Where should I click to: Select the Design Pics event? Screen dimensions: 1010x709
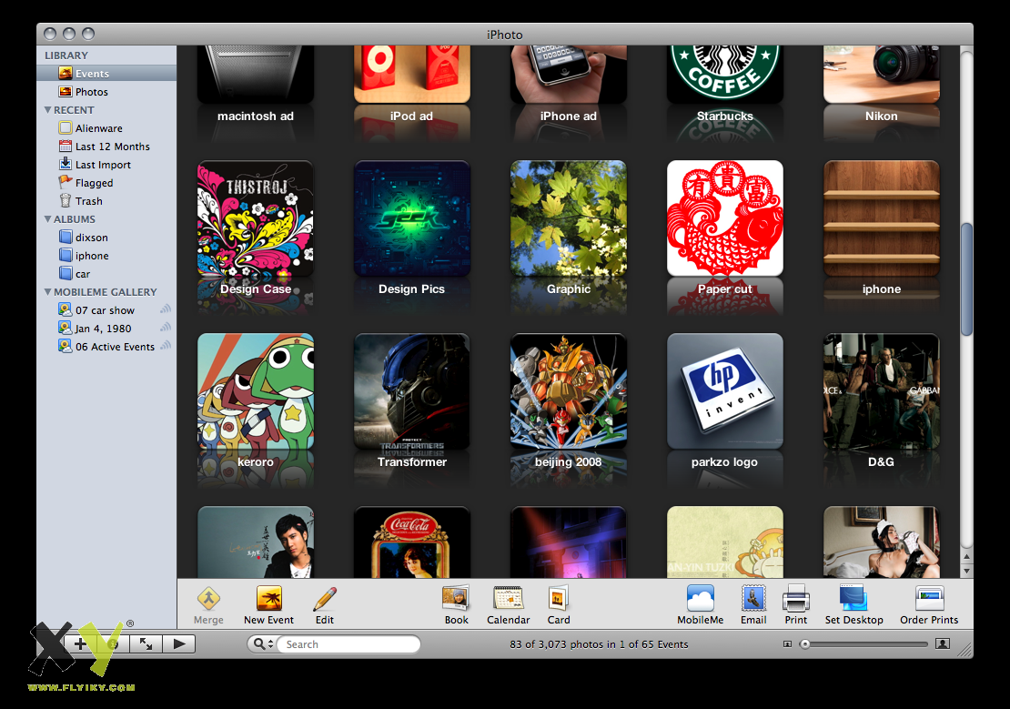pos(411,218)
